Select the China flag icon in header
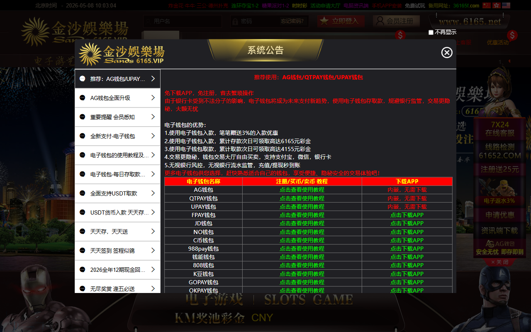Image resolution: width=531 pixels, height=332 pixels. tap(486, 5)
